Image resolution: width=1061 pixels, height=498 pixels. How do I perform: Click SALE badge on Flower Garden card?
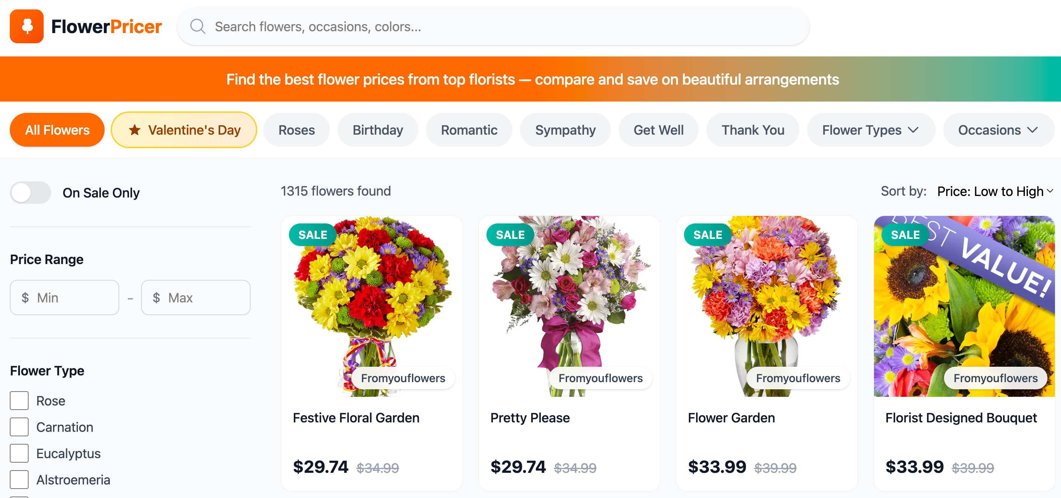pyautogui.click(x=708, y=235)
